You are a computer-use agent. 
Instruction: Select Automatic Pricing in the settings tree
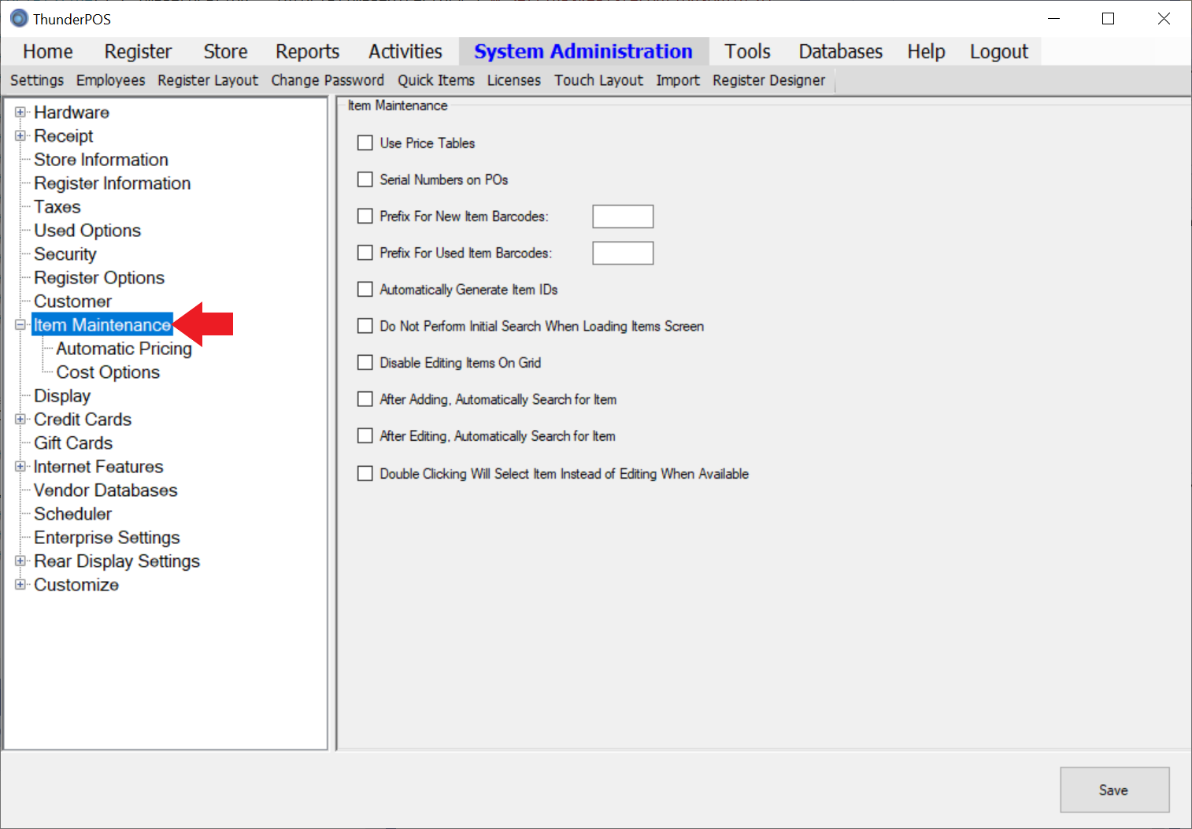pos(124,349)
